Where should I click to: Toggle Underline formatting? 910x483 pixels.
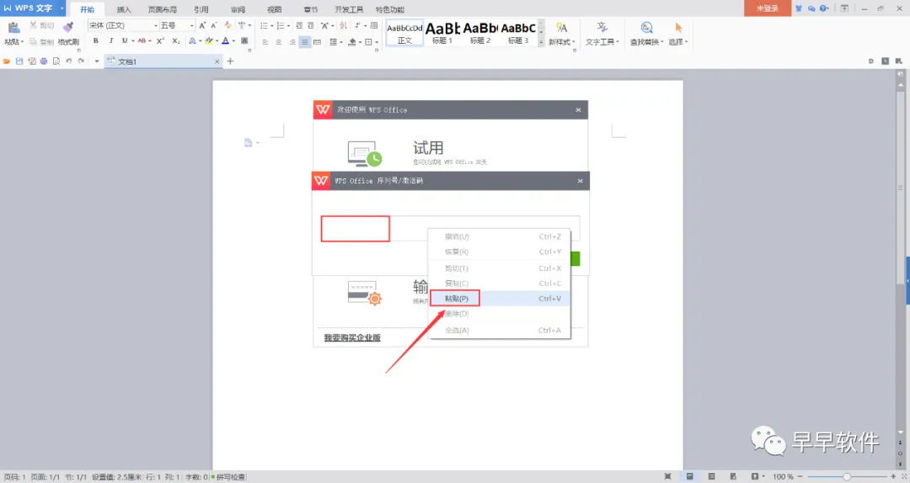click(x=124, y=41)
